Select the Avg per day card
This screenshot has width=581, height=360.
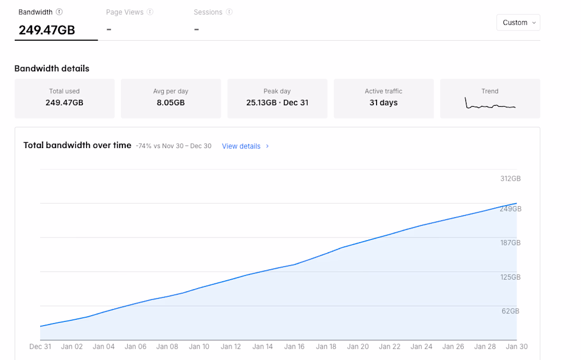click(171, 98)
